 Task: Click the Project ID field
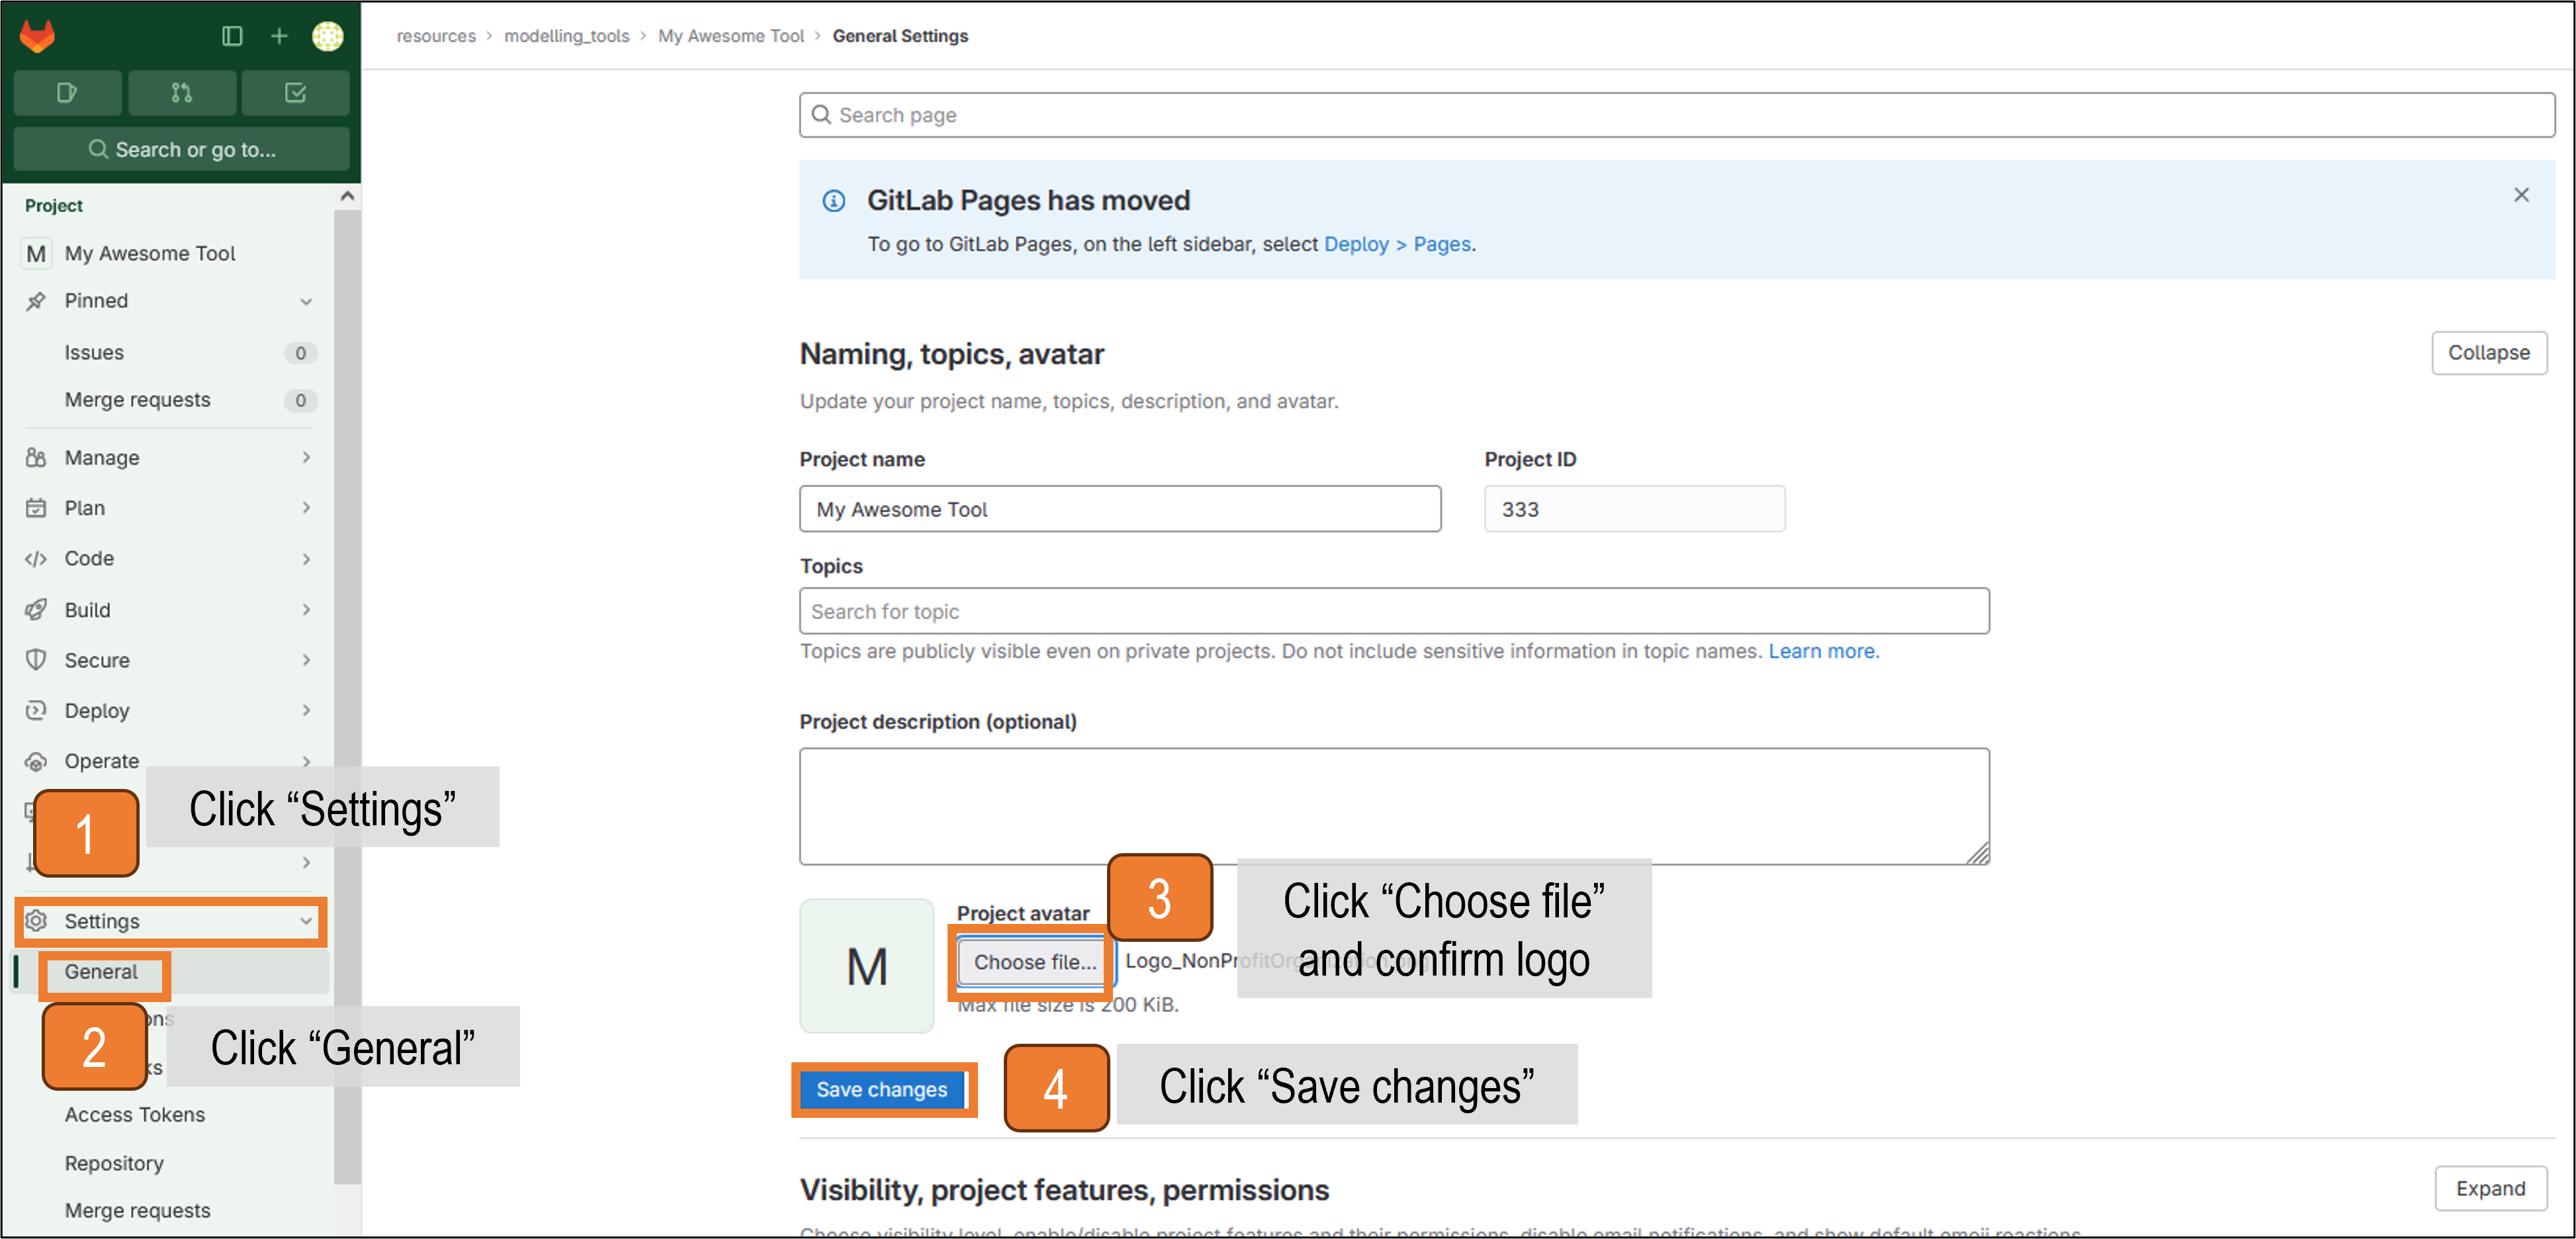pyautogui.click(x=1634, y=509)
